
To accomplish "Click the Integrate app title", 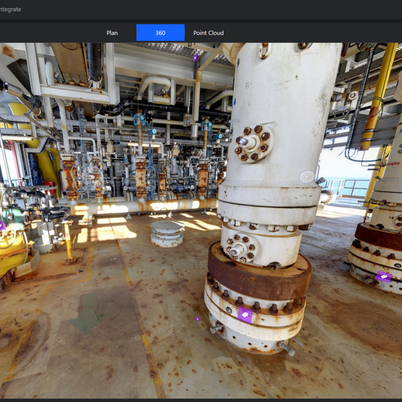I will click(11, 9).
